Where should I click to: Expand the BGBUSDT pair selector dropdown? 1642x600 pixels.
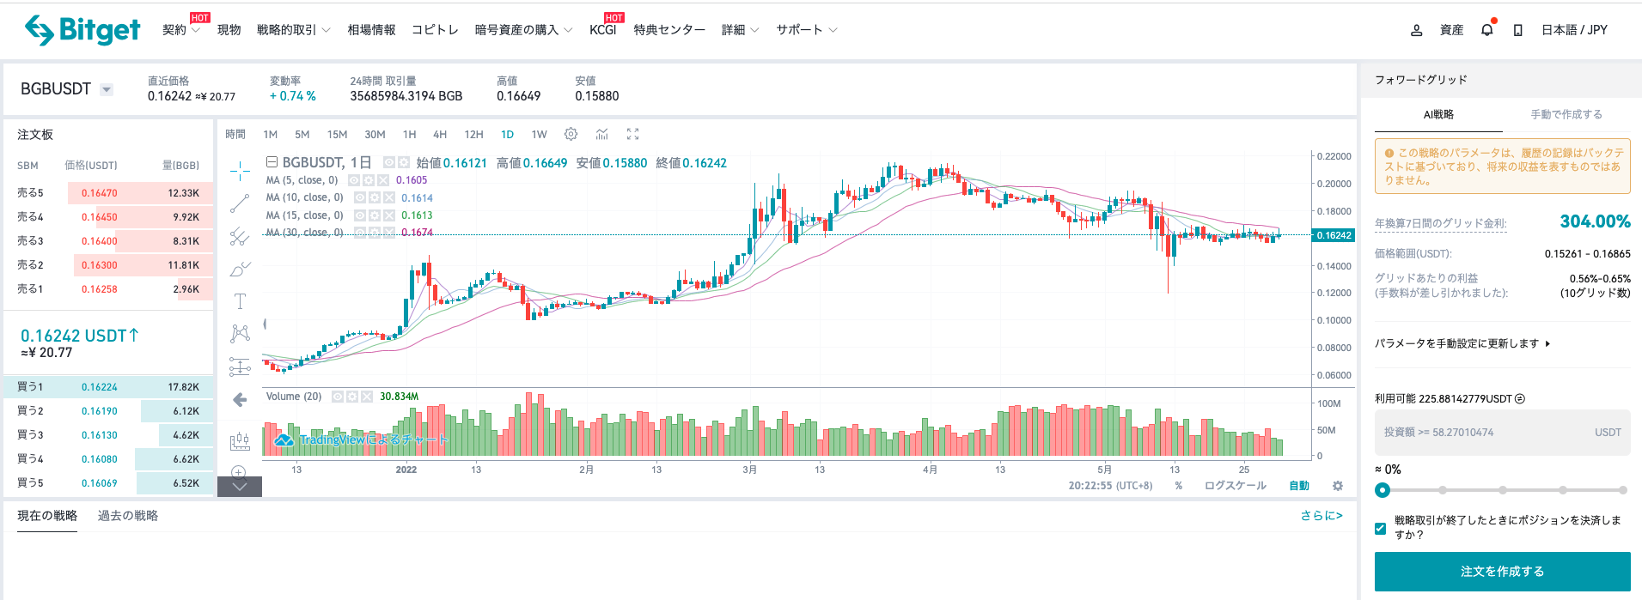click(x=107, y=89)
